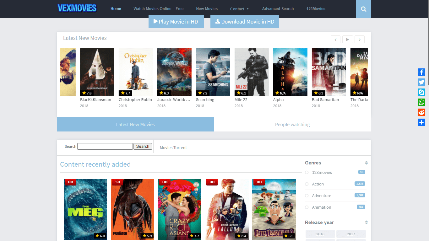Click the 123movies count badge 15
This screenshot has height=241, width=429.
362,172
